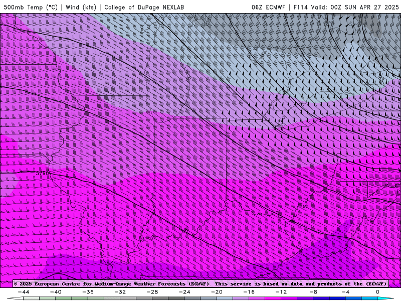
Task: Click the "-44" legend value
Action: 24,292
